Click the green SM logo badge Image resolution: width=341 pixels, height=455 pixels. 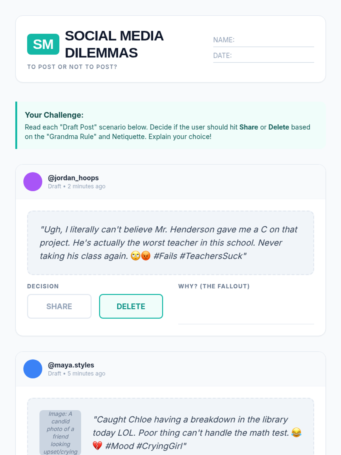tap(43, 44)
